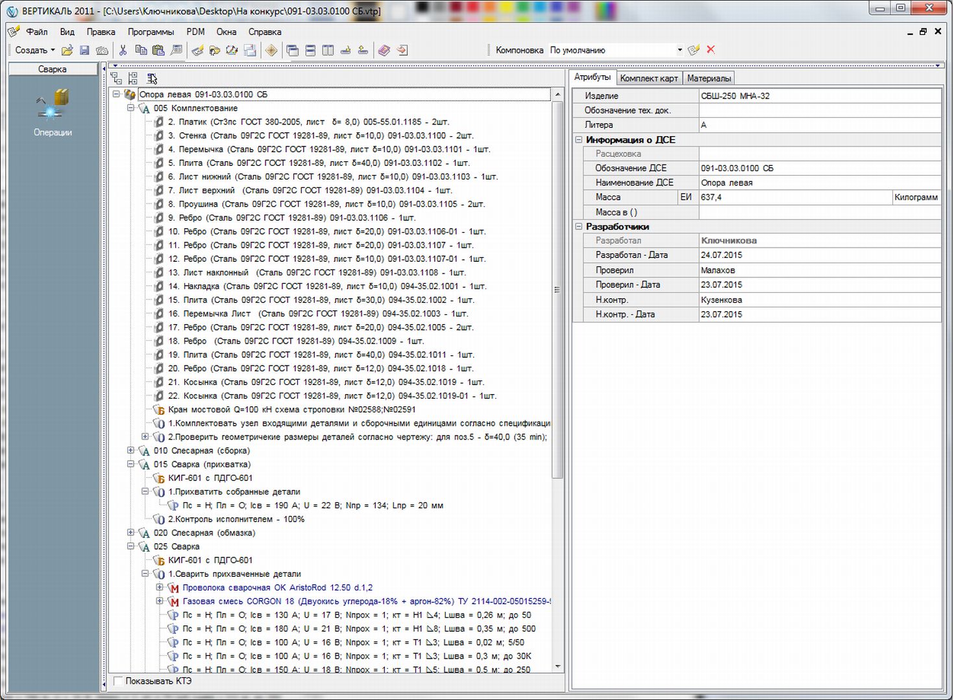Click the Save floppy disk icon
The image size is (954, 700).
84,50
